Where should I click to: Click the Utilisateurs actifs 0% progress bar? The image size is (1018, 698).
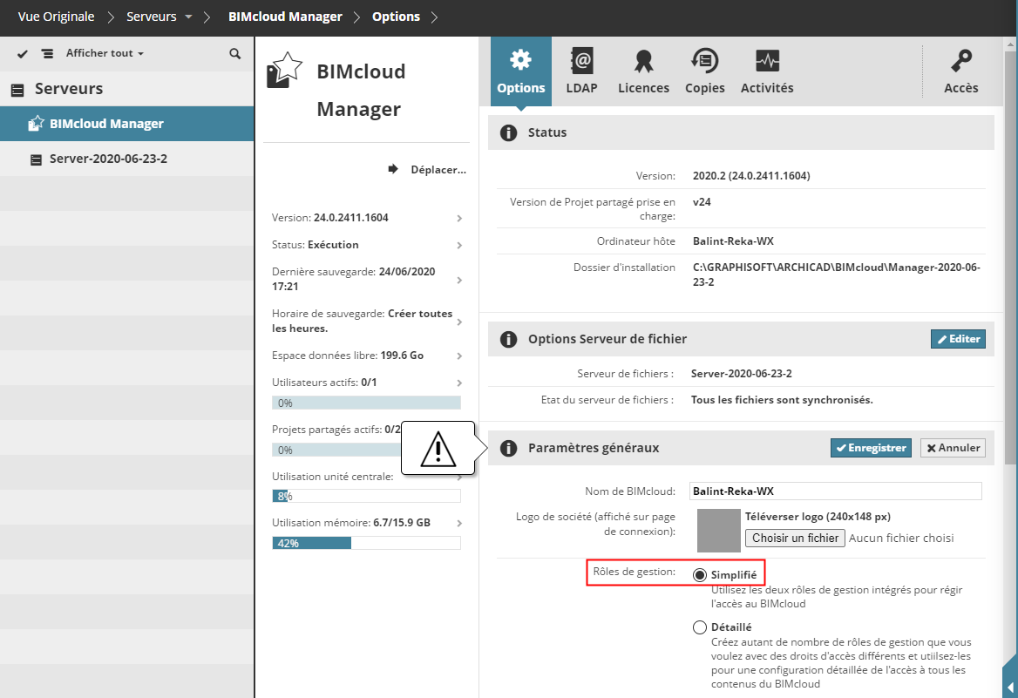(366, 403)
